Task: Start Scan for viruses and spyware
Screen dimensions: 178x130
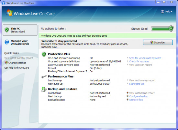Action: coord(145,58)
